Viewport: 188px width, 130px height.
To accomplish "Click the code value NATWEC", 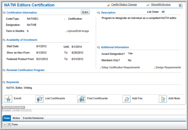I will click(33, 19).
